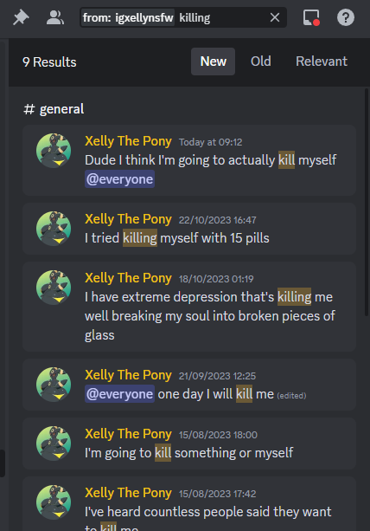The width and height of the screenshot is (370, 531).
Task: Jump to the 'kill something or myself' message
Action: coord(189,444)
